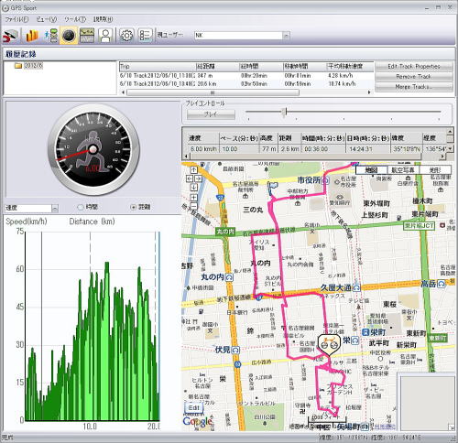This screenshot has width=458, height=443.
Task: Open the 速度 graph type dropdown
Action: (x=55, y=209)
